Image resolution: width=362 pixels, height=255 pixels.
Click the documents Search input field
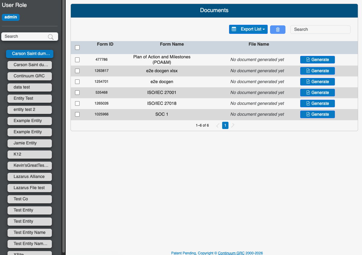[320, 29]
